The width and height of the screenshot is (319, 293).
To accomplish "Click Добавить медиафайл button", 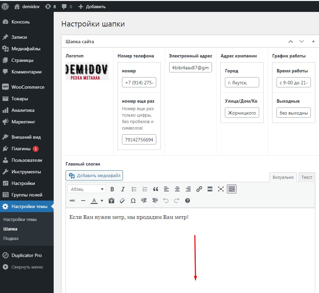I will 94,175.
